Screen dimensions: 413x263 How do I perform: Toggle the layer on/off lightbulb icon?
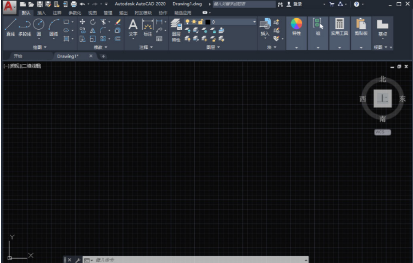(x=187, y=21)
